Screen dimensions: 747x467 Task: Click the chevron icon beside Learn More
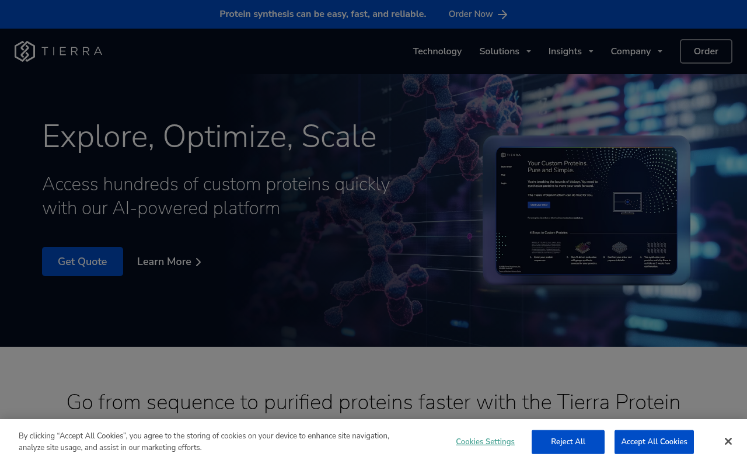198,262
